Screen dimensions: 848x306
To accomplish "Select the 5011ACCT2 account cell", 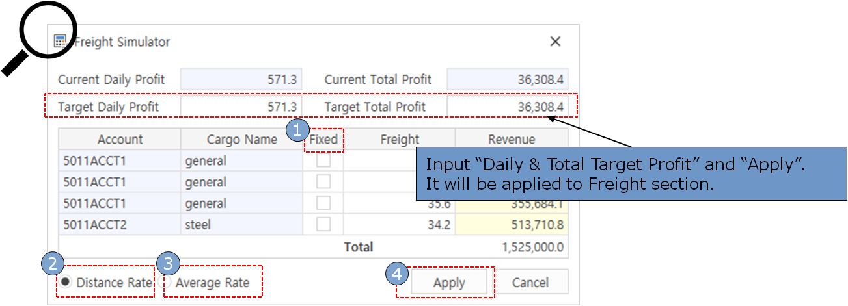I will point(120,225).
